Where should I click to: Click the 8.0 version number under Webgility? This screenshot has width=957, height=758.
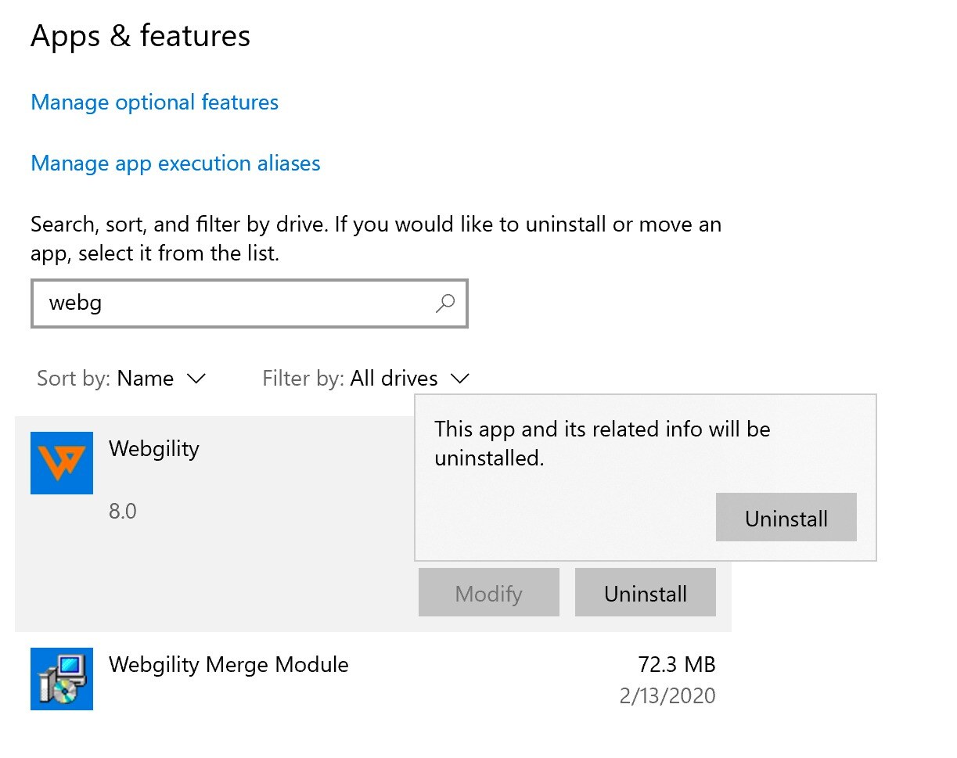[x=123, y=512]
